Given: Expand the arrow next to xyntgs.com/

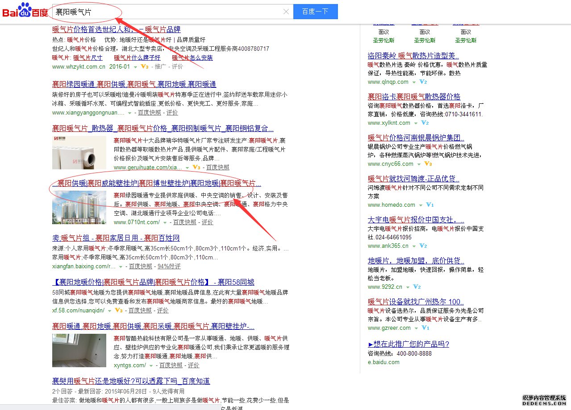Looking at the screenshot, I should [151, 365].
